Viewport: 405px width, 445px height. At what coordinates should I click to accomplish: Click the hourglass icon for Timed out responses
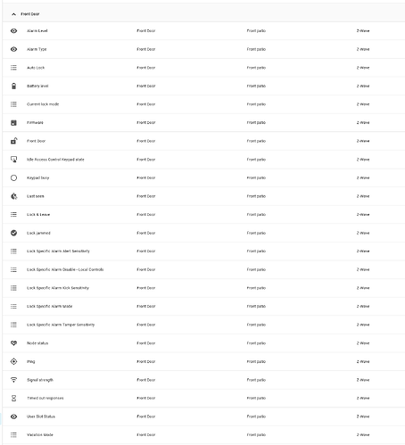point(13,399)
